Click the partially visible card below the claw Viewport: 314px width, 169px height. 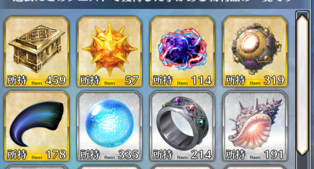pos(37,167)
